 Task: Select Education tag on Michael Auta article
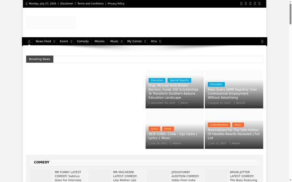pyautogui.click(x=157, y=80)
